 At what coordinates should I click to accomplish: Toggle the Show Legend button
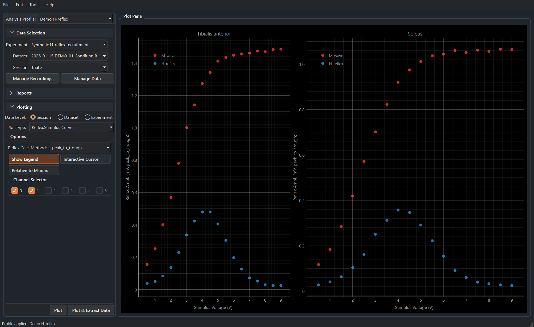pos(34,159)
